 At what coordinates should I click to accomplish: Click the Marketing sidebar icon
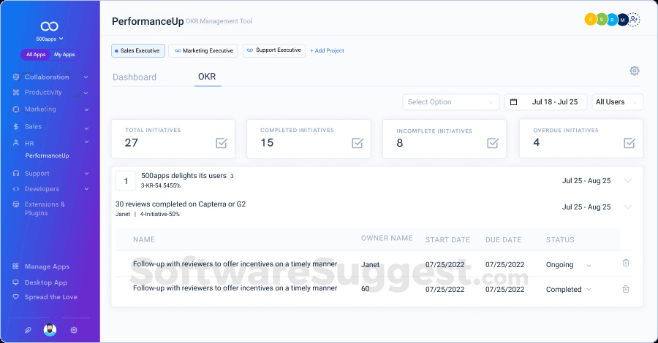point(16,109)
